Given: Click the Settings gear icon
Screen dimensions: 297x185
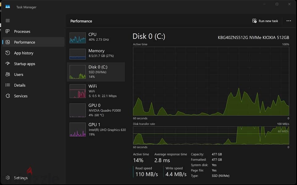Looking at the screenshot, I should pyautogui.click(x=8, y=178).
